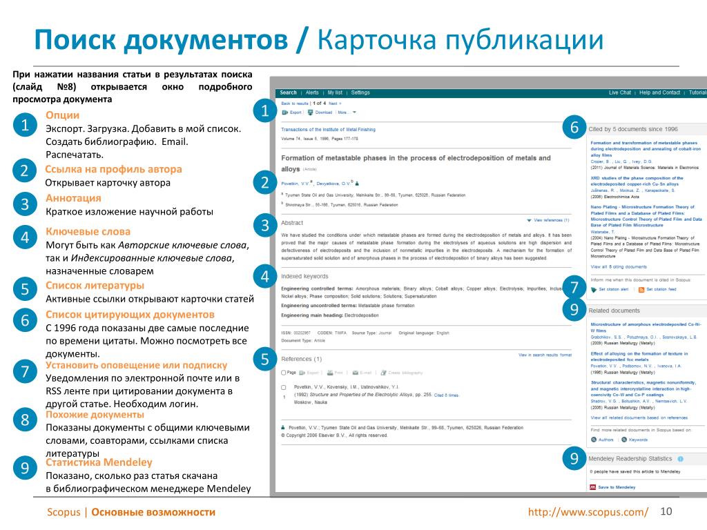Open Live Chat in the top bar

point(620,92)
